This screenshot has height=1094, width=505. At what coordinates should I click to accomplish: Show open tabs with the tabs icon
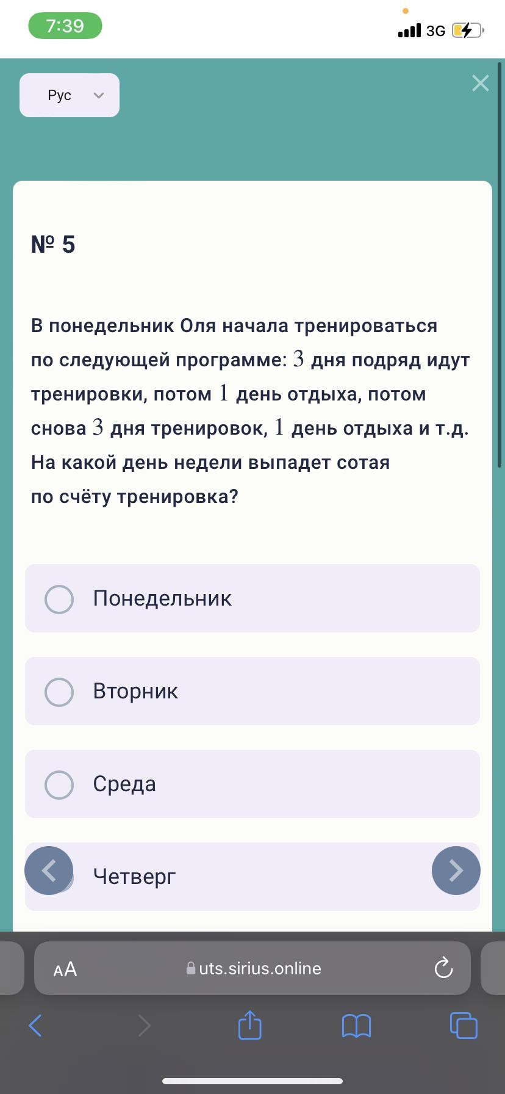tap(464, 1025)
